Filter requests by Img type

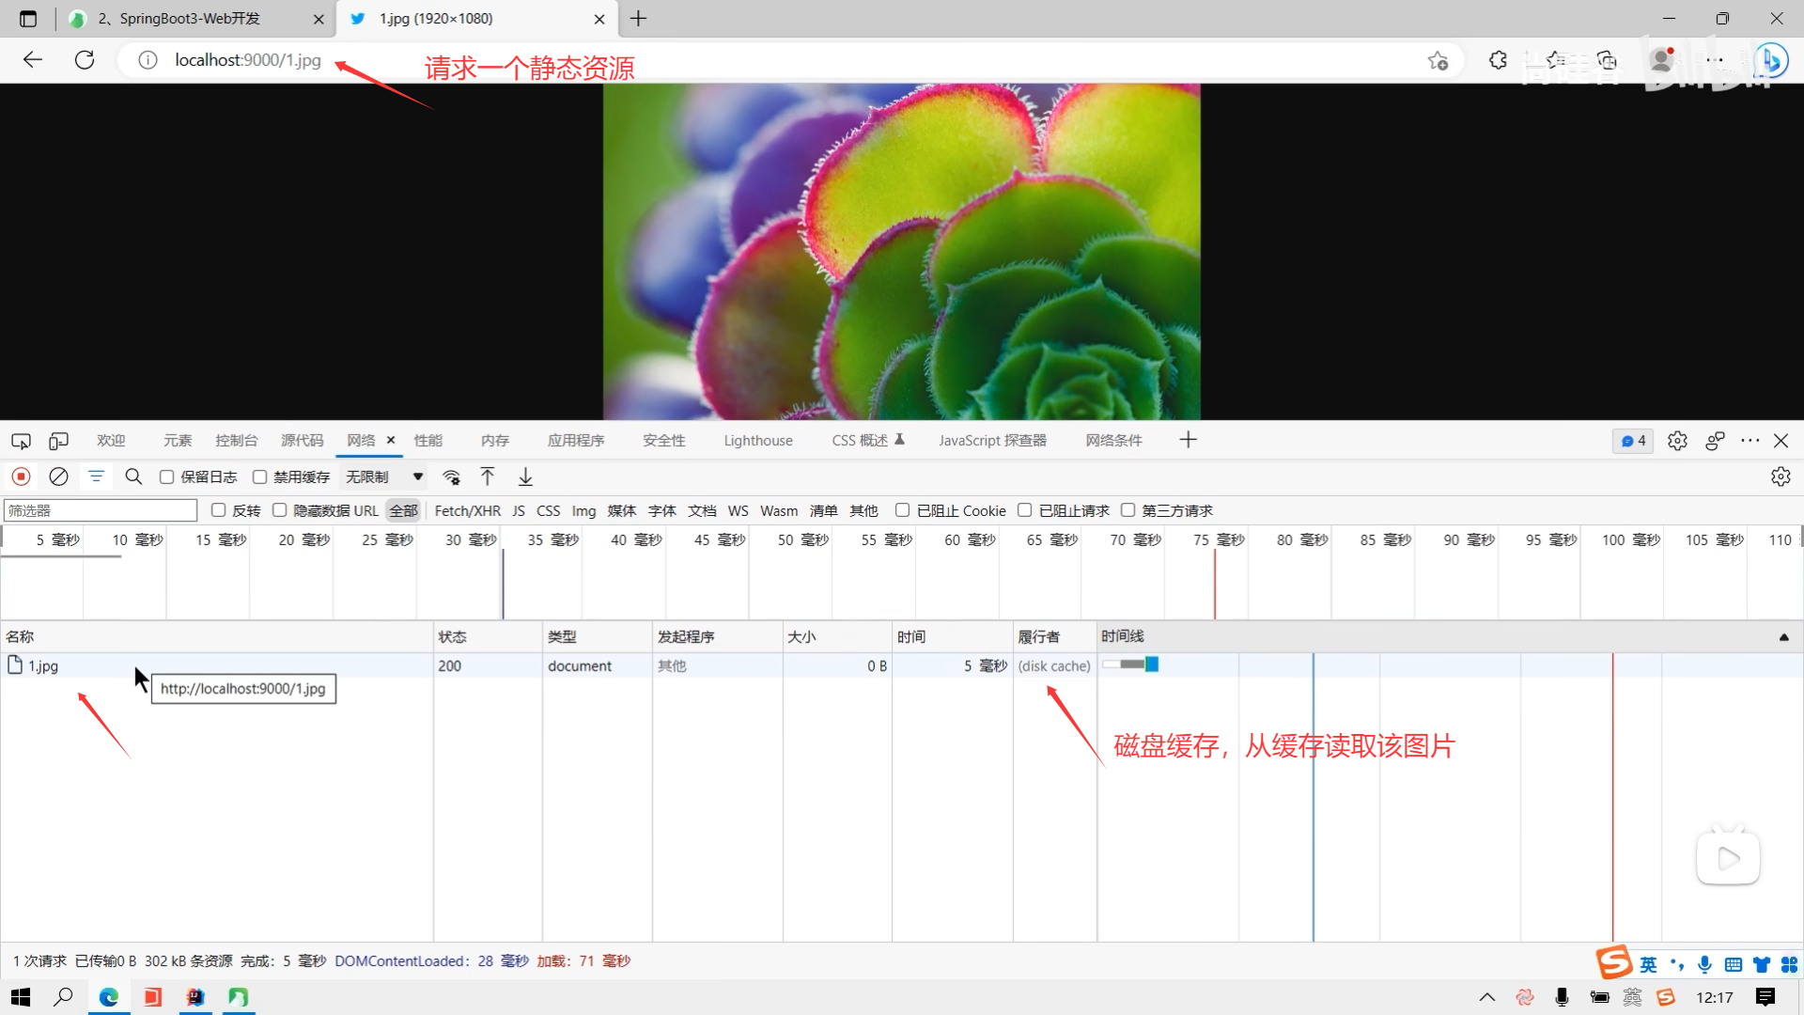[x=583, y=510]
